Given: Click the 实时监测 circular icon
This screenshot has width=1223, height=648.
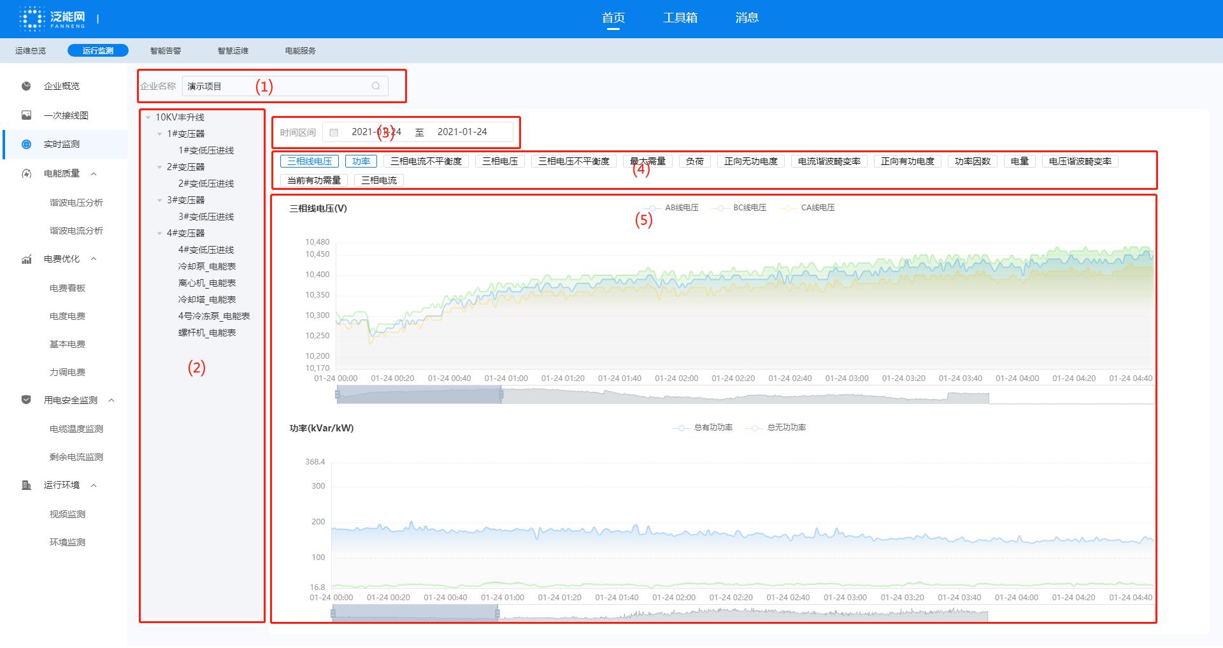Looking at the screenshot, I should point(26,144).
